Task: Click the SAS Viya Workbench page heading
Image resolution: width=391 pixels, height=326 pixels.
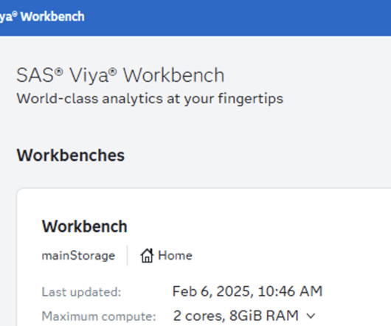Action: (x=120, y=75)
